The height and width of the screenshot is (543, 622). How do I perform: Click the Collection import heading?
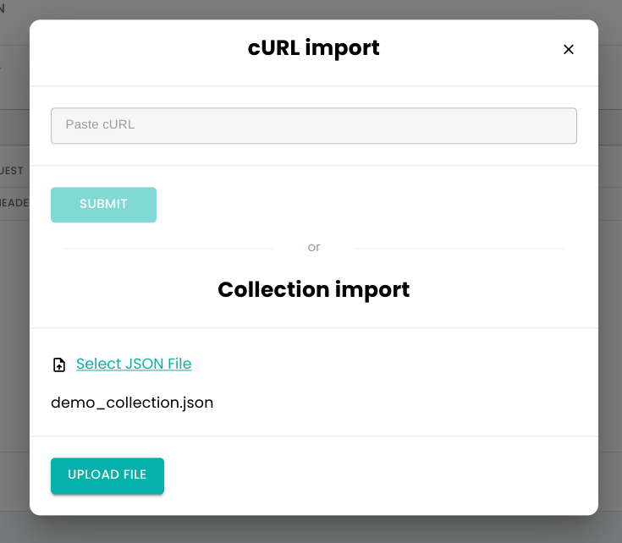pos(313,289)
